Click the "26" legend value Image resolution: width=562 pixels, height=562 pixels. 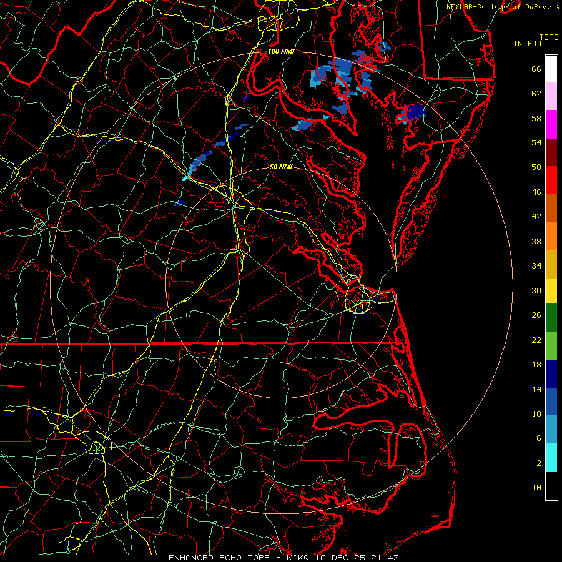tap(536, 315)
